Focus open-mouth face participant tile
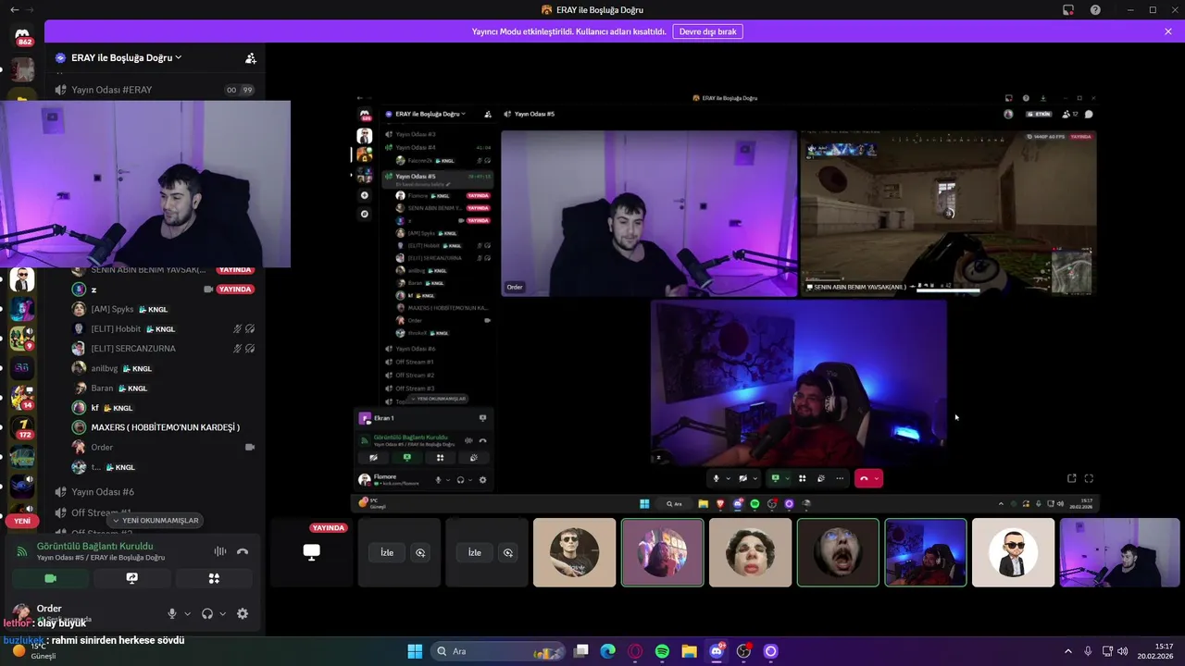This screenshot has width=1185, height=666. click(x=838, y=552)
